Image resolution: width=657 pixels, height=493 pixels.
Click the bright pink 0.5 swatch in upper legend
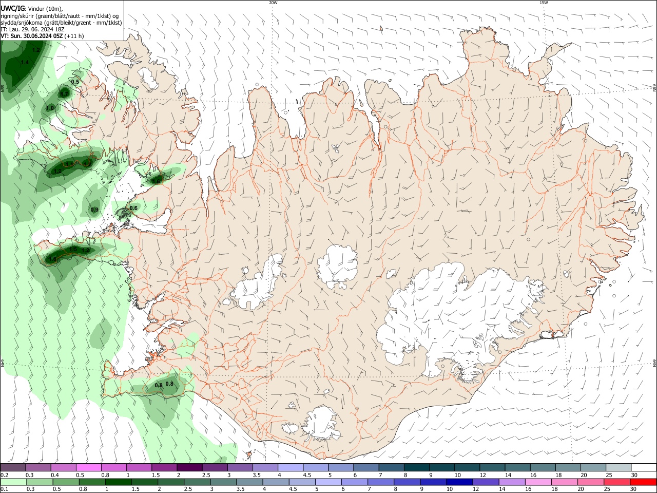tap(88, 468)
